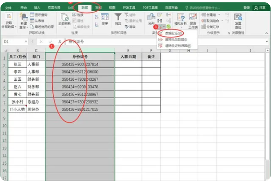The image size is (272, 183).
Task: Click the cell containing 张小村
Action: 17,102
